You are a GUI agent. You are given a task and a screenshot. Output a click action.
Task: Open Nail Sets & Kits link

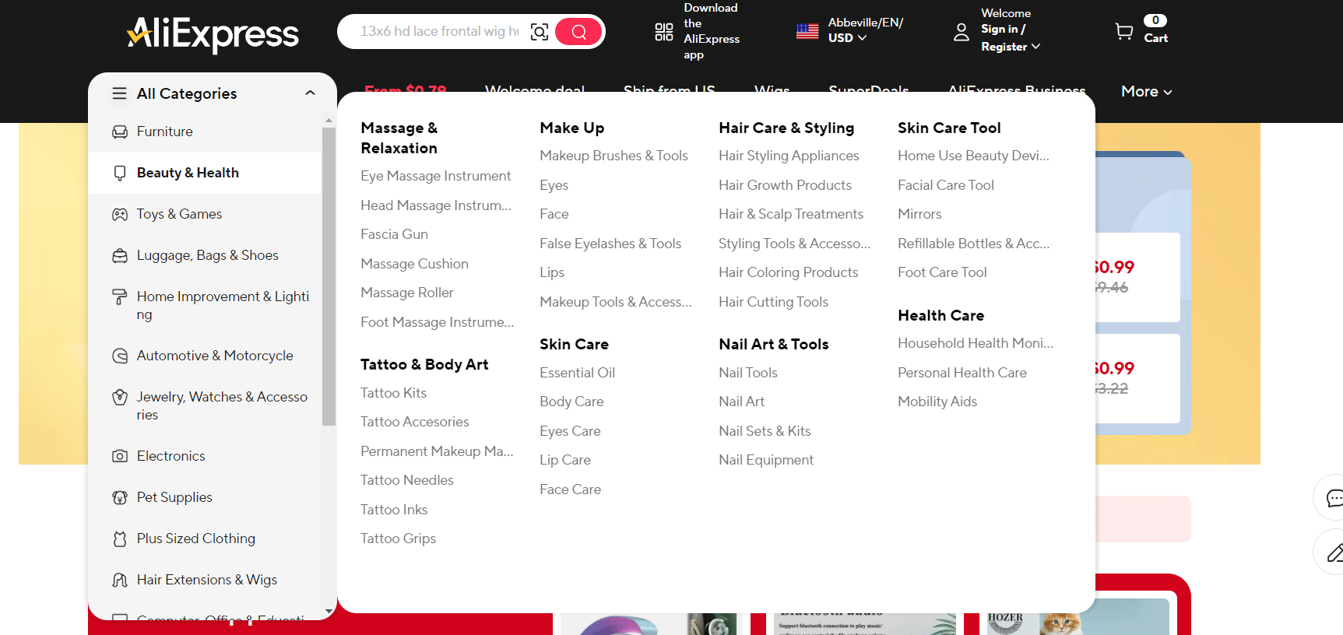(x=765, y=431)
